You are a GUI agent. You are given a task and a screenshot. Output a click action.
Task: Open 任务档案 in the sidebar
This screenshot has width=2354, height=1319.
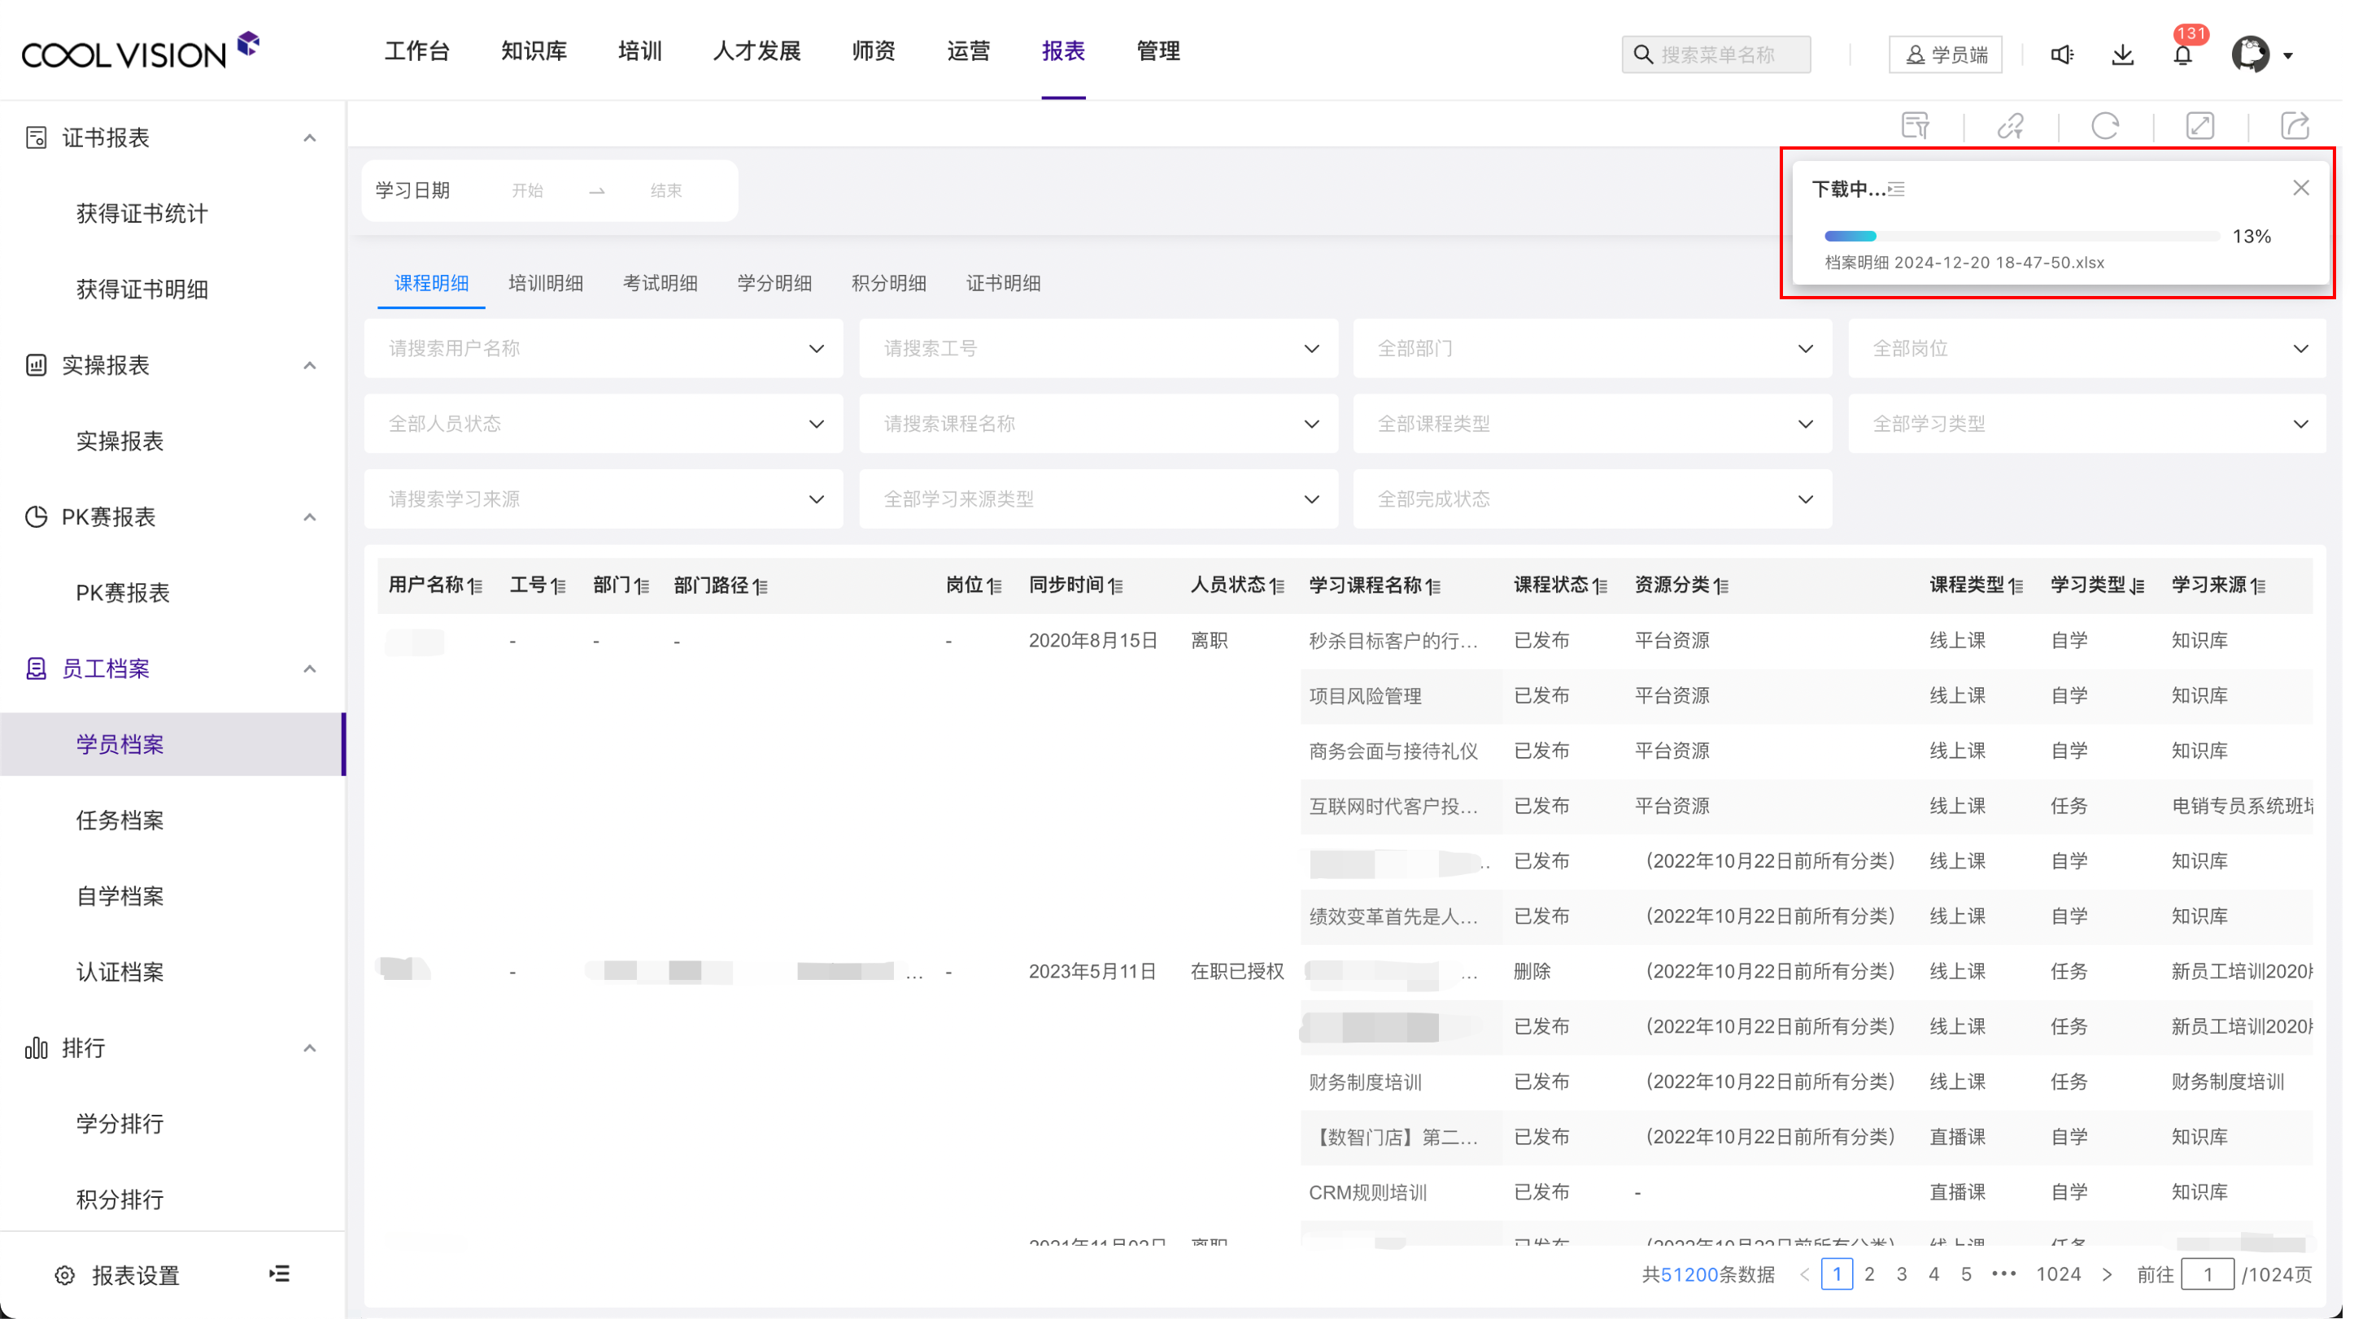click(120, 821)
